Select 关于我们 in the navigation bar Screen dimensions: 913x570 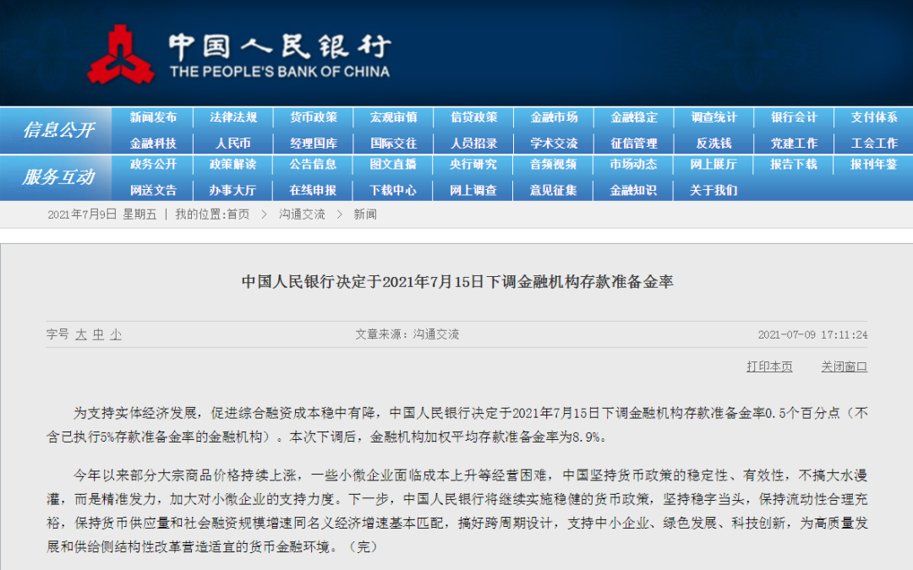pyautogui.click(x=713, y=191)
